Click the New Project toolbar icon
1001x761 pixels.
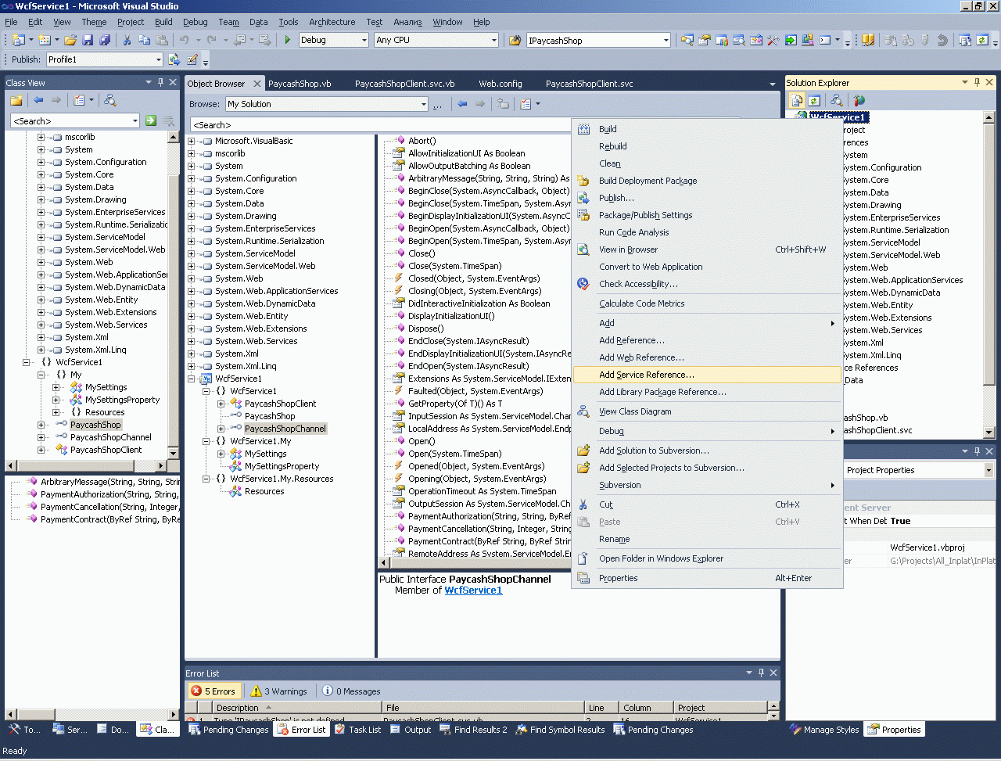tap(19, 40)
